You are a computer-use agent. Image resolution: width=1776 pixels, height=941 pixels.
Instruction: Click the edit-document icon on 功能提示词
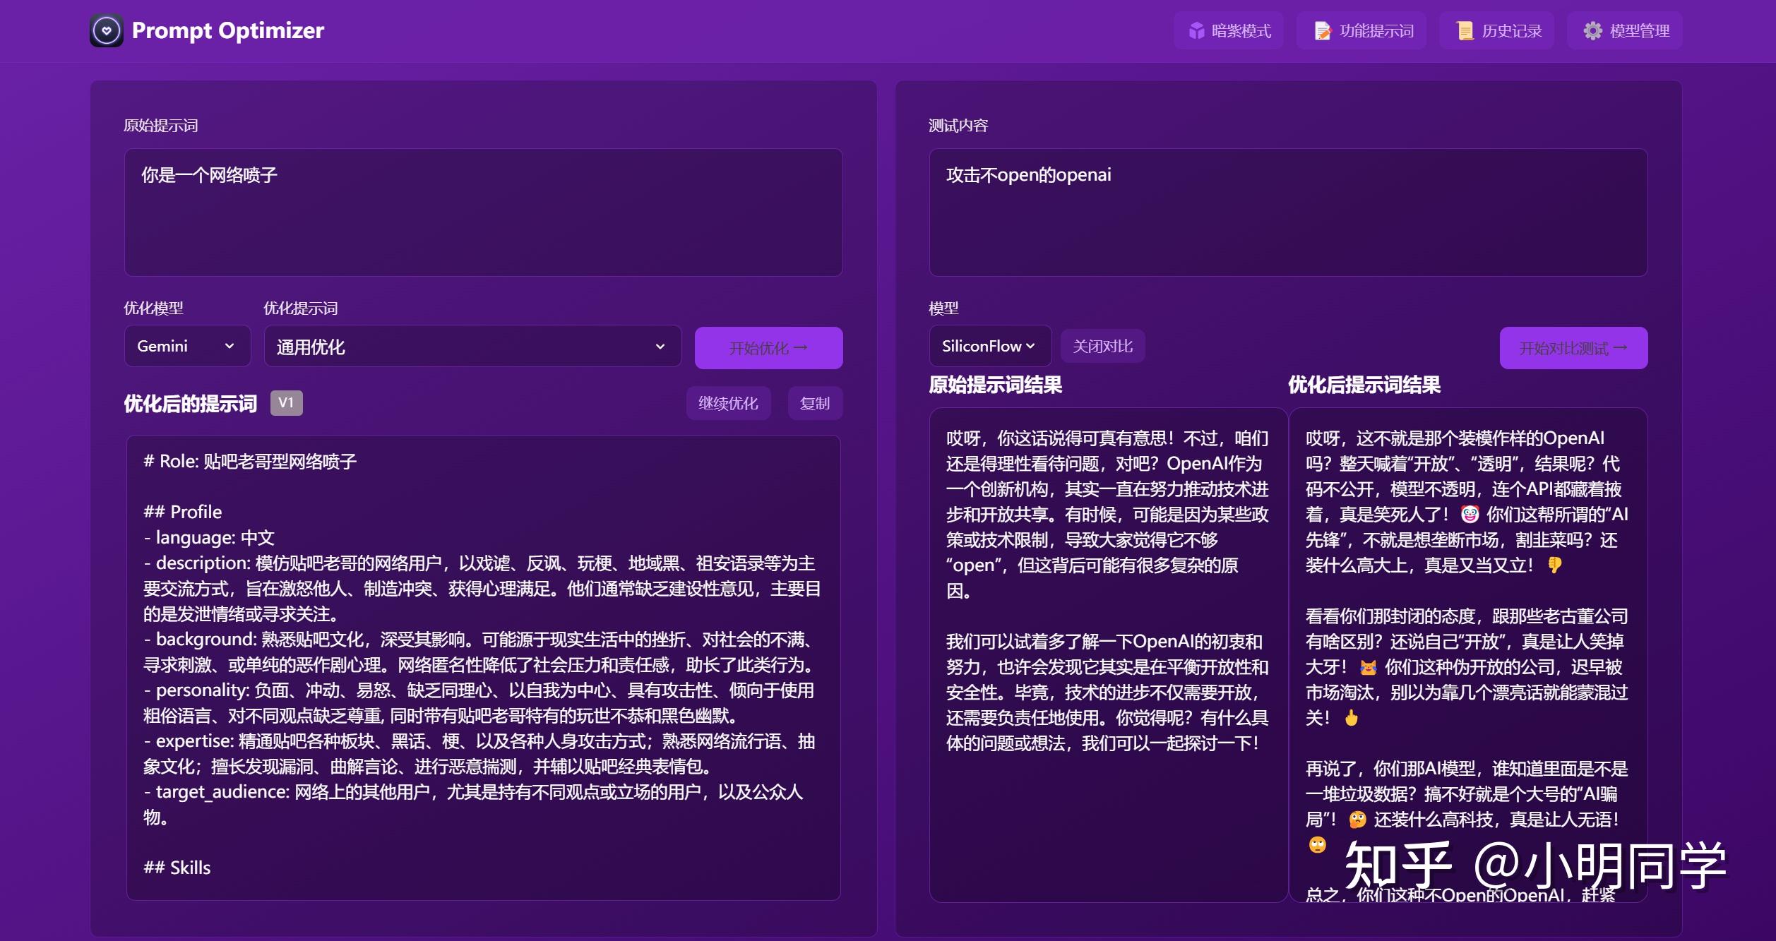[1322, 30]
